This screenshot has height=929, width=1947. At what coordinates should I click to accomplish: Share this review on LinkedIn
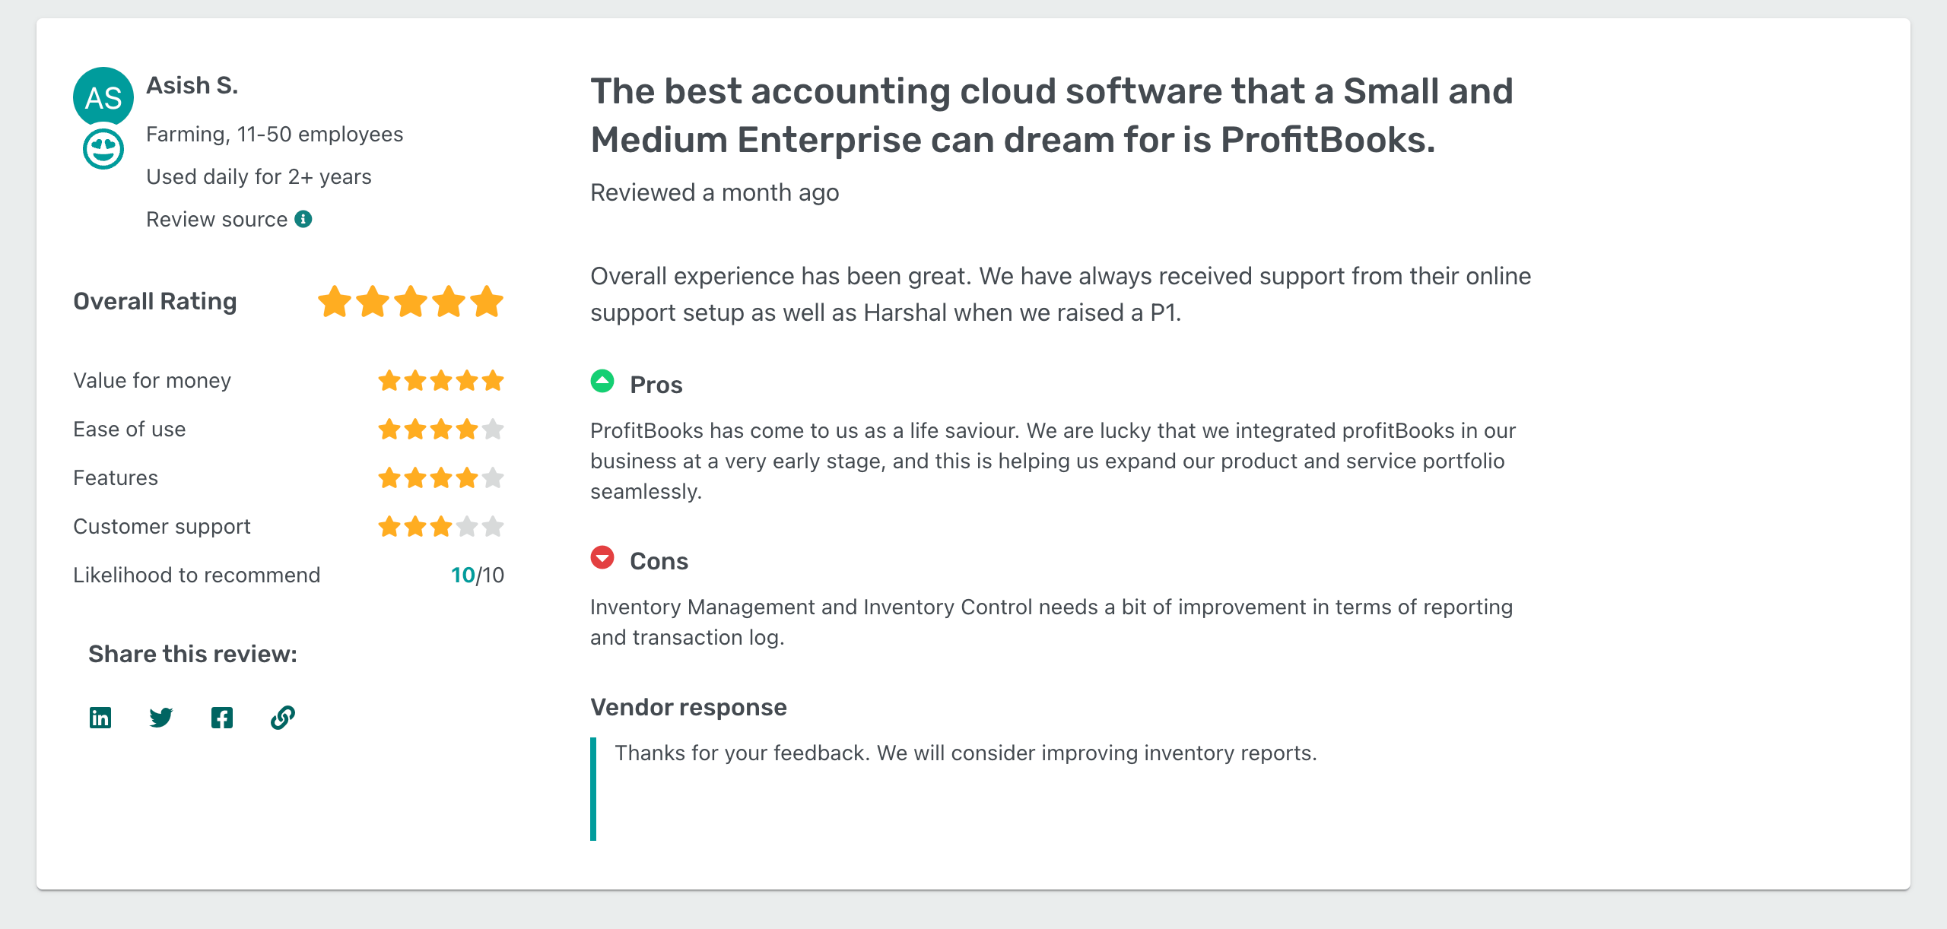point(100,717)
